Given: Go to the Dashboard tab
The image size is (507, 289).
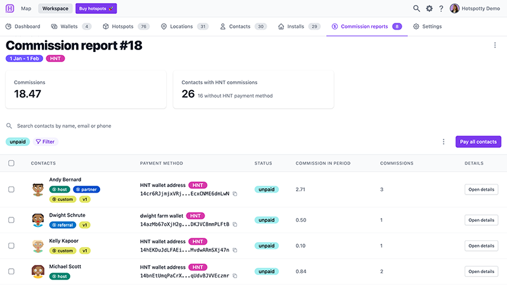Looking at the screenshot, I should pos(23,27).
